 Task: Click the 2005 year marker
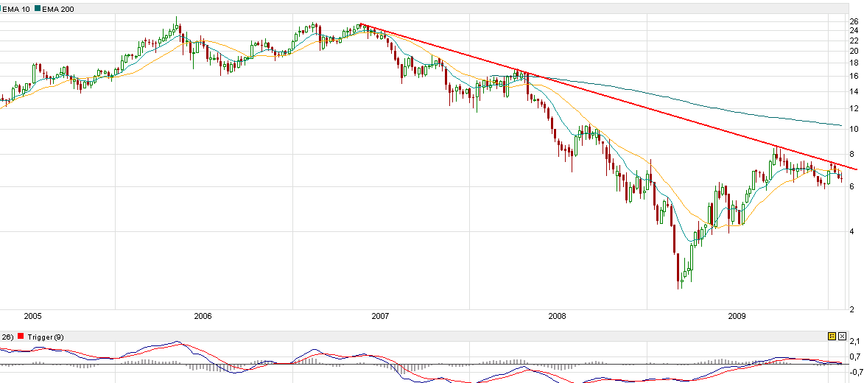tap(32, 316)
